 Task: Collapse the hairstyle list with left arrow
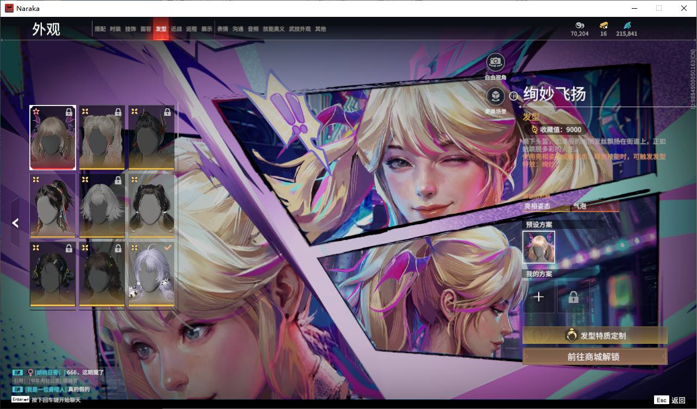click(x=15, y=222)
